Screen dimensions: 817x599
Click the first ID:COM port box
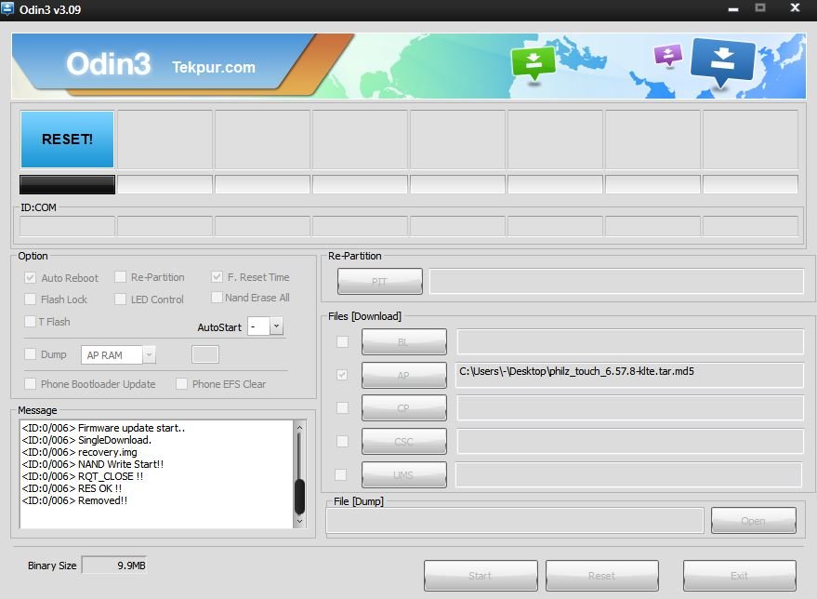[67, 226]
